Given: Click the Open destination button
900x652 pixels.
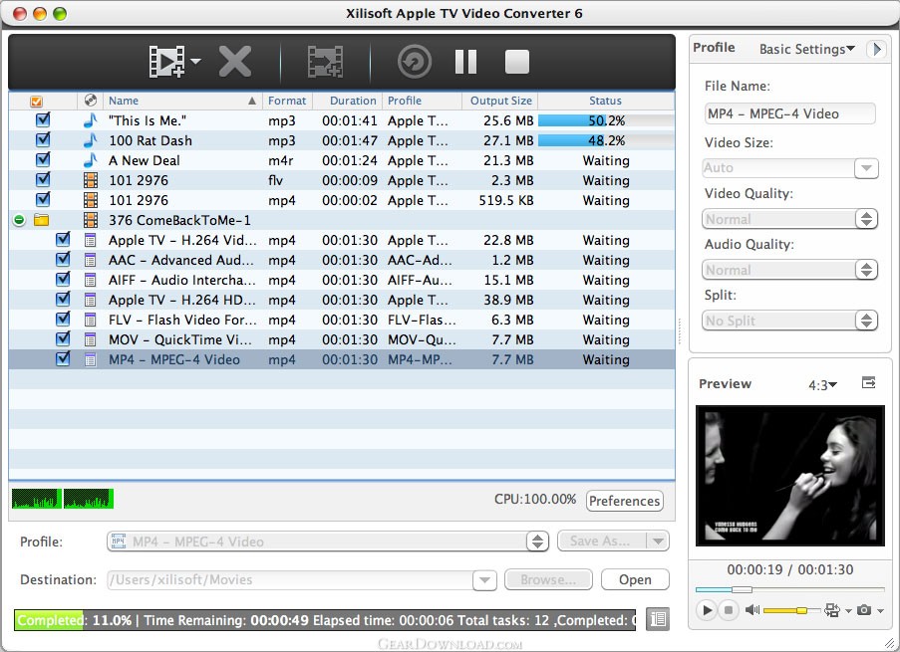Looking at the screenshot, I should pyautogui.click(x=635, y=579).
